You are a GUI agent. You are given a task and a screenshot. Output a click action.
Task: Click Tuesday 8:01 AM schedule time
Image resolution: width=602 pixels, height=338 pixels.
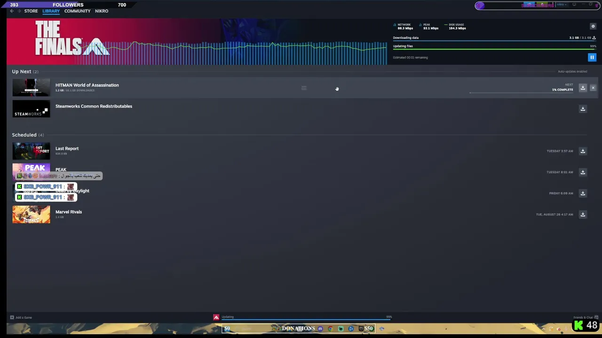pyautogui.click(x=560, y=172)
